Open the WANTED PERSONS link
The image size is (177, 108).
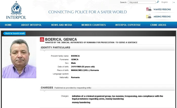click(x=162, y=9)
